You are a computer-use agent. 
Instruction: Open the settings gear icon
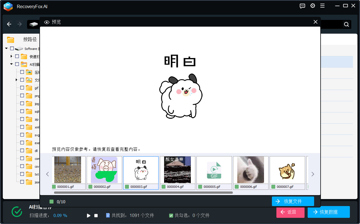[312, 6]
